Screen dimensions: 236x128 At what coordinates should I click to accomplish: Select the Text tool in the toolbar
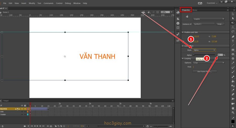point(233,41)
